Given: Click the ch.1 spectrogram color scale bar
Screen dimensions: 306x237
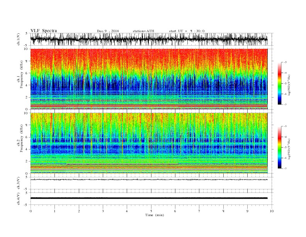Looking at the screenshot, I should point(279,83).
